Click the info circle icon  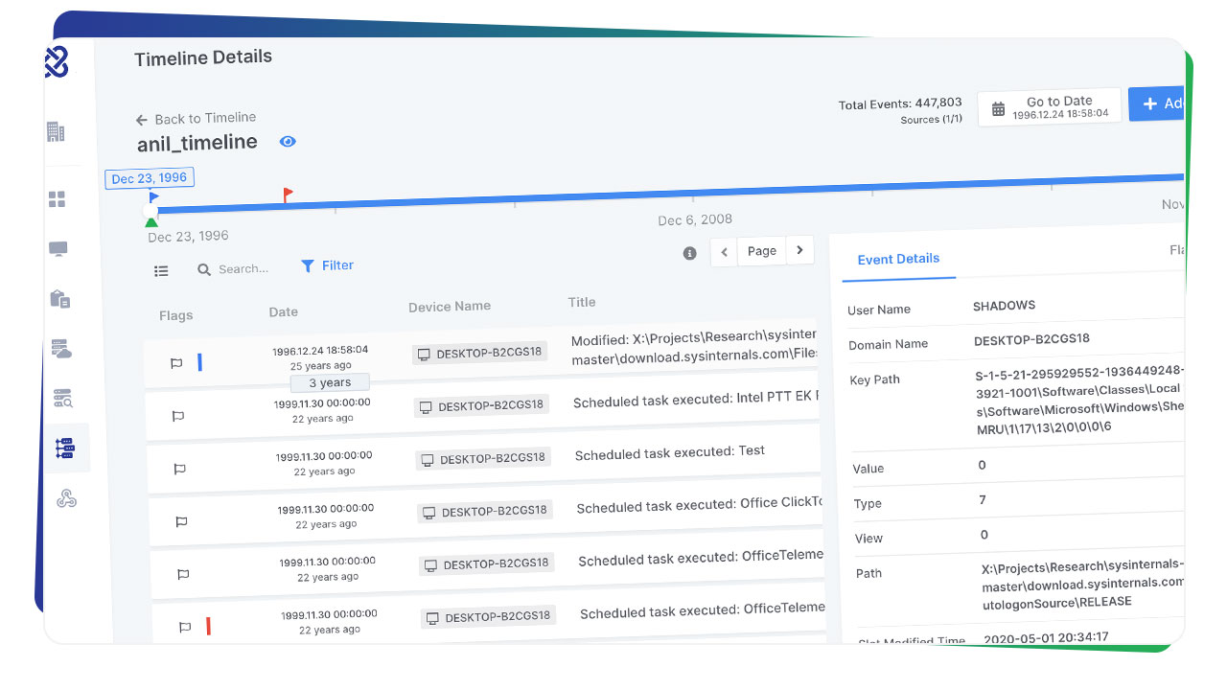click(x=689, y=253)
